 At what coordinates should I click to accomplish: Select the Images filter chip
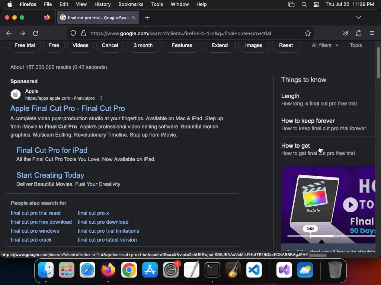point(253,45)
